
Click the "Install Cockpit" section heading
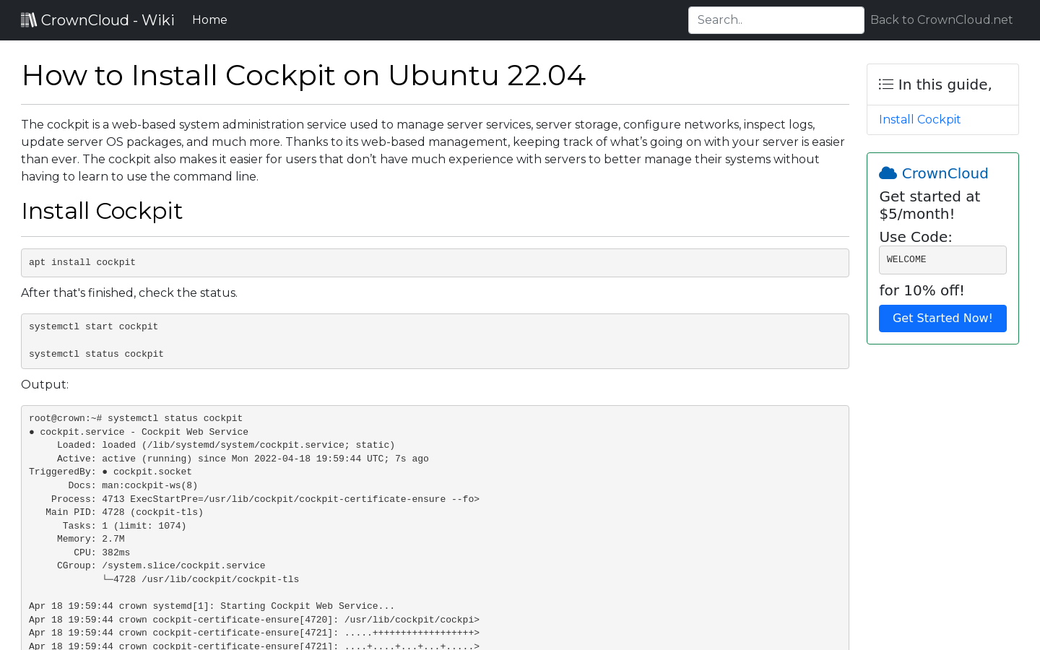(102, 211)
